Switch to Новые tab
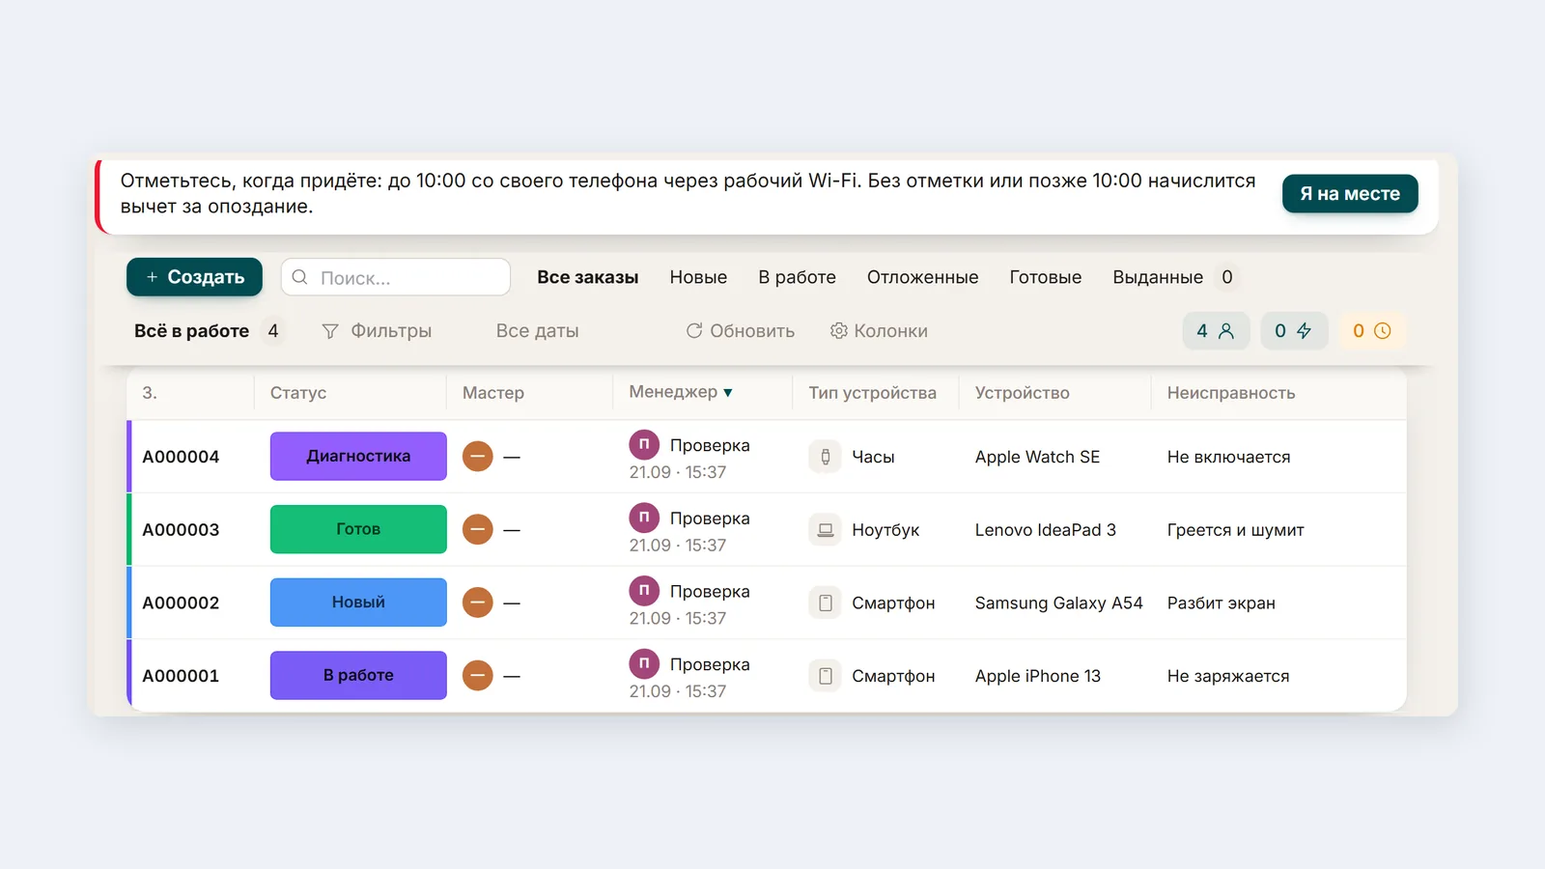The height and width of the screenshot is (869, 1545). coord(698,277)
